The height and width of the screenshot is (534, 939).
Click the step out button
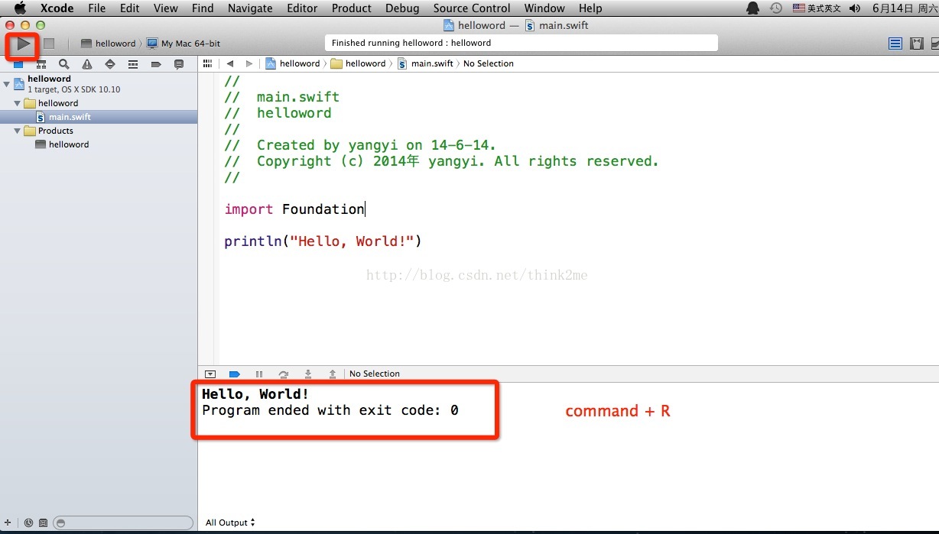333,374
